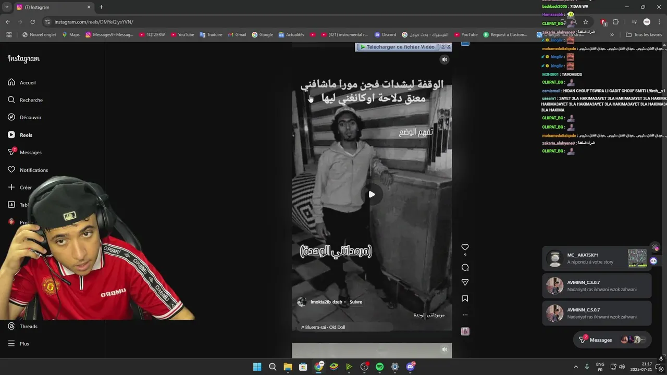Open MC_AKATSKI*1 story reply notification
667x375 pixels.
click(597, 258)
